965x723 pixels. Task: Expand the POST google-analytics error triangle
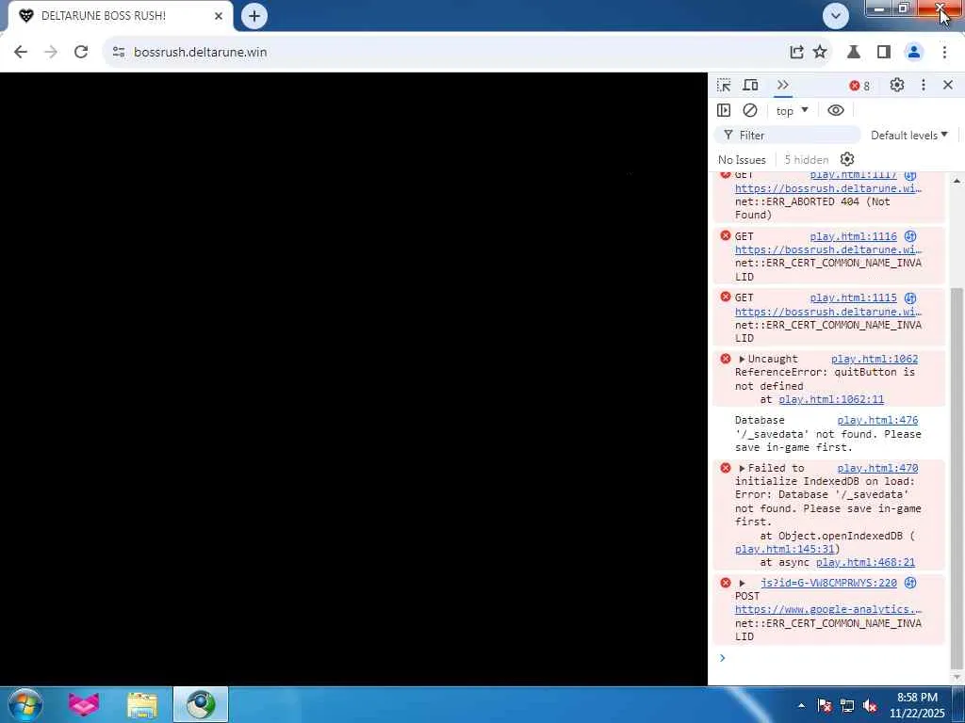[x=742, y=583]
